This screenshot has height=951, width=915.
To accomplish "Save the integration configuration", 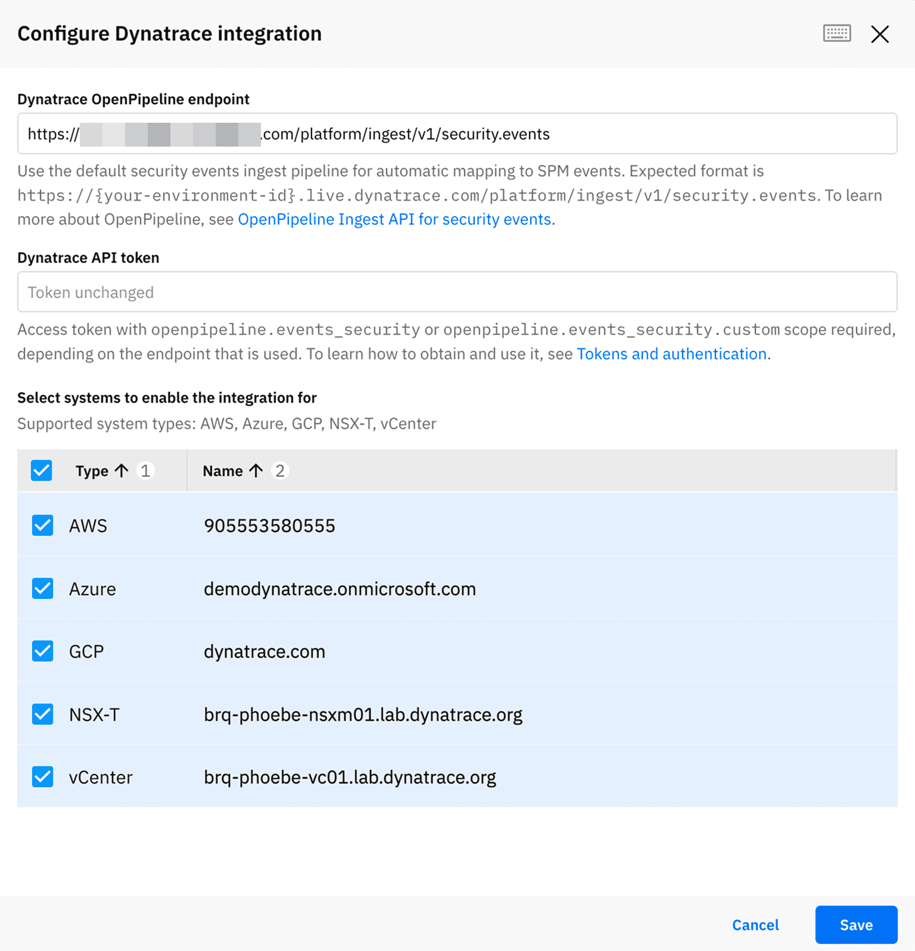I will pyautogui.click(x=856, y=925).
